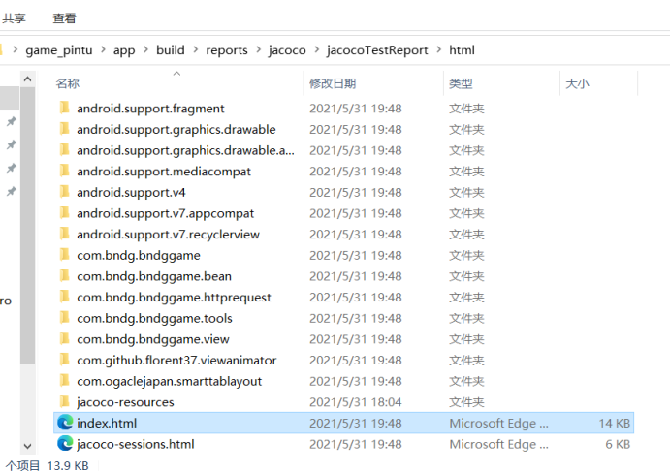
Task: Click folder icon of com.bndg.bndggame.httprequest
Action: click(x=65, y=297)
